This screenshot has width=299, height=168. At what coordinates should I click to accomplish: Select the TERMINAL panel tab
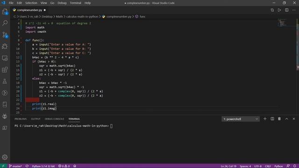point(74,119)
